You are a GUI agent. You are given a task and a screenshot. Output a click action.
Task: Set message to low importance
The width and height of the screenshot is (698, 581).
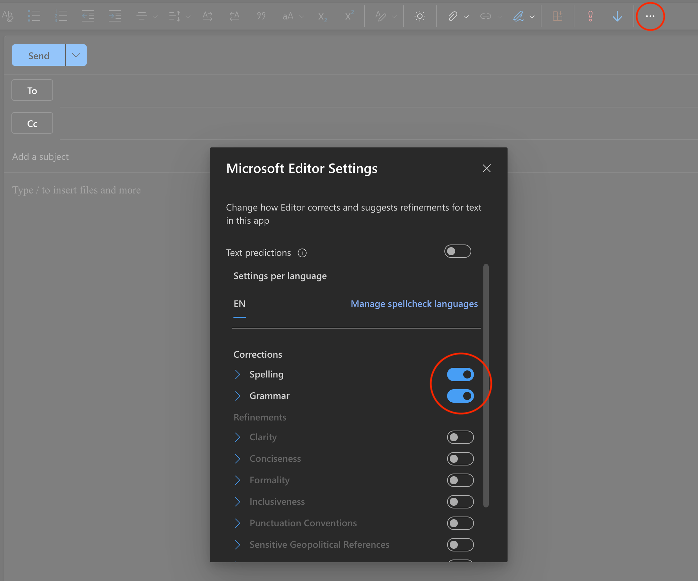pyautogui.click(x=617, y=16)
